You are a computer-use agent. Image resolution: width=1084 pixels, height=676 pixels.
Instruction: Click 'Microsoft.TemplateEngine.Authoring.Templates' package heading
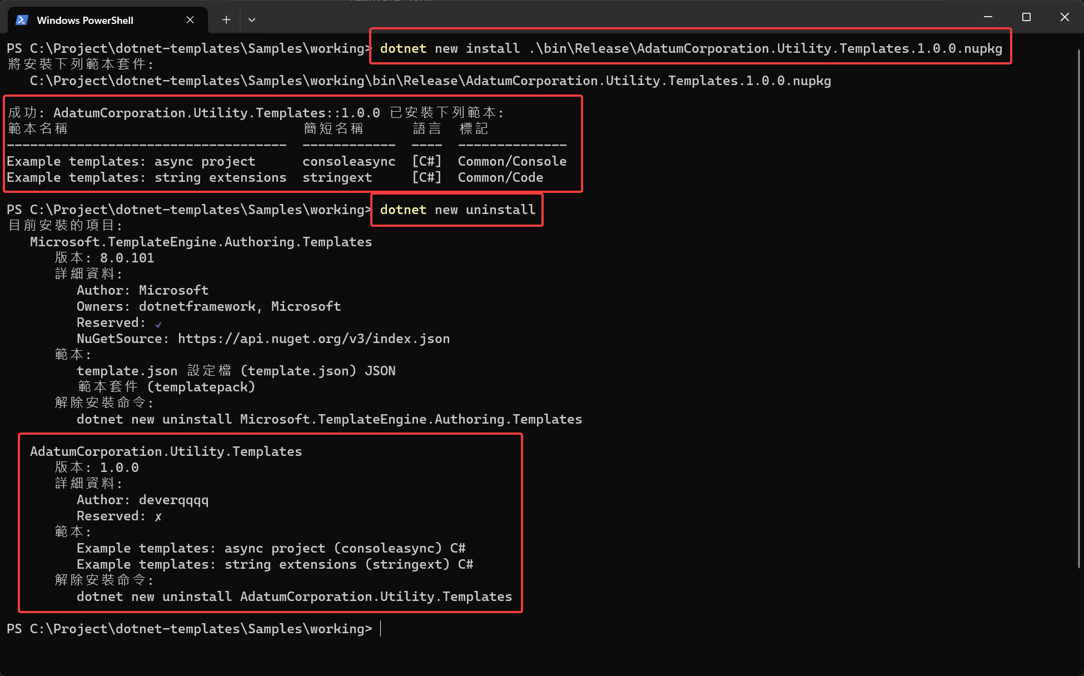tap(201, 242)
